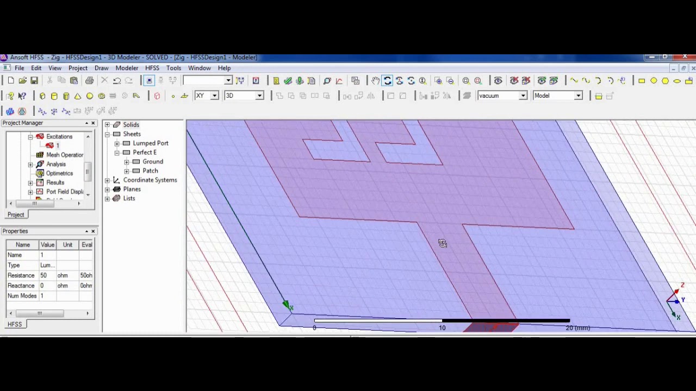The width and height of the screenshot is (696, 391).
Task: Draw a point with the small dot icon
Action: tap(173, 96)
